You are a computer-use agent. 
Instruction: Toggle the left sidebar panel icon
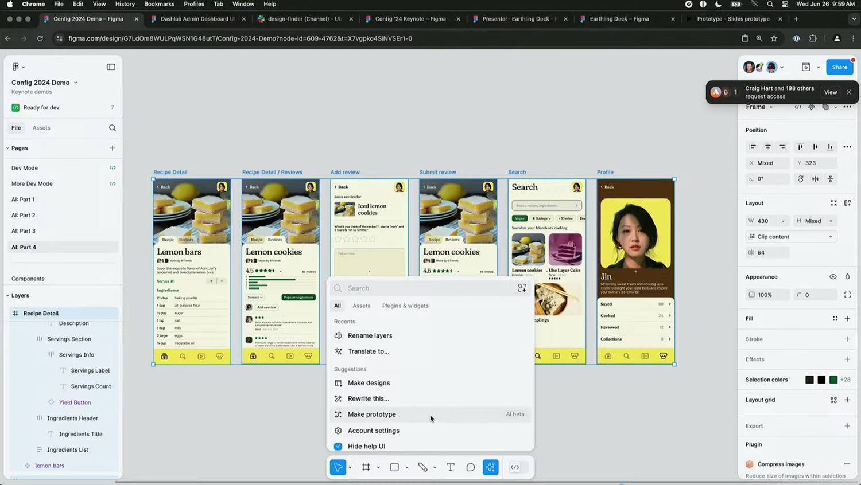[111, 67]
